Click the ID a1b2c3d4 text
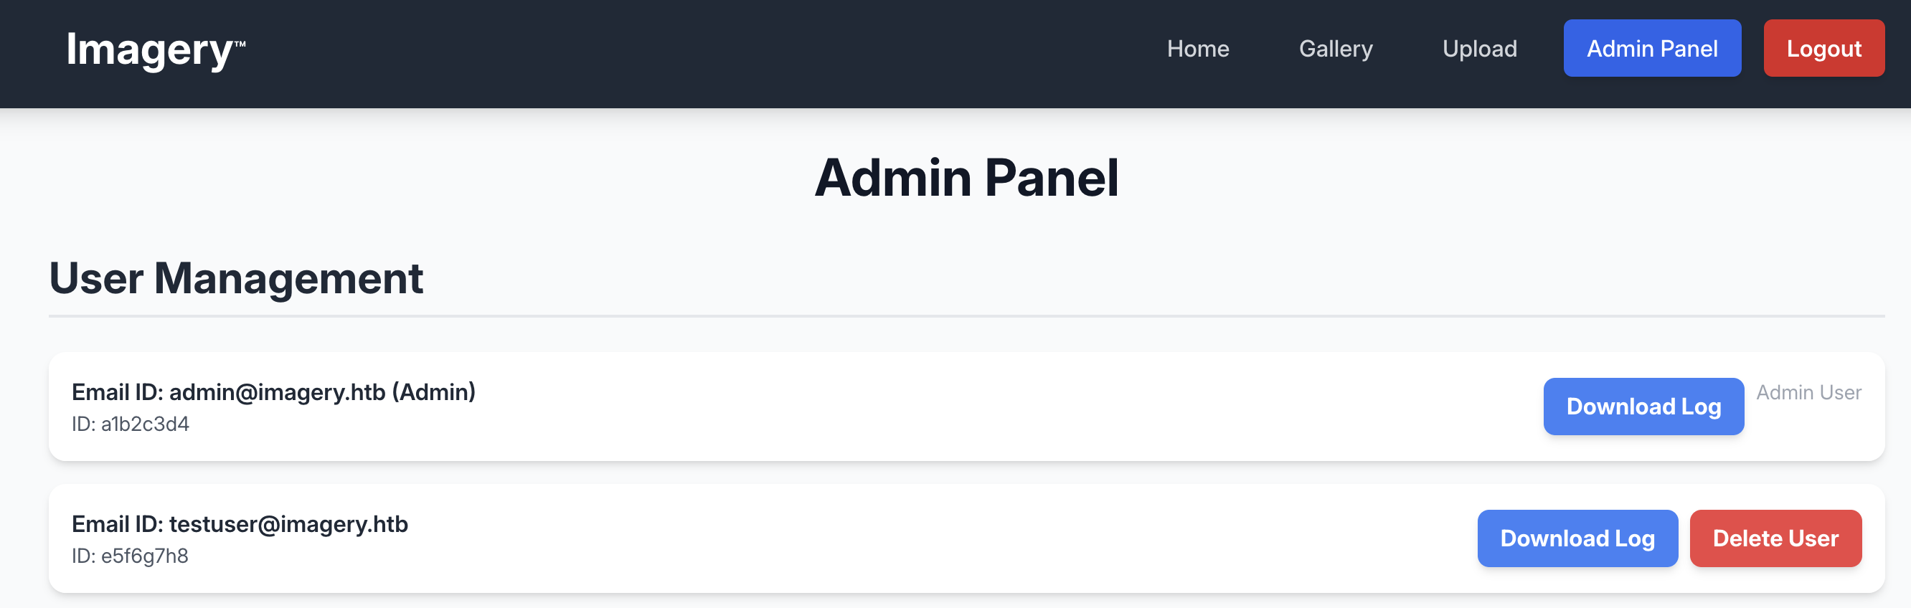Screen dimensions: 1911x608 click(x=131, y=424)
